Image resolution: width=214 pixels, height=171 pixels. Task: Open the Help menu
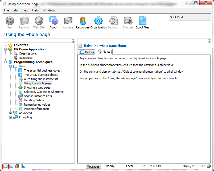35,10
